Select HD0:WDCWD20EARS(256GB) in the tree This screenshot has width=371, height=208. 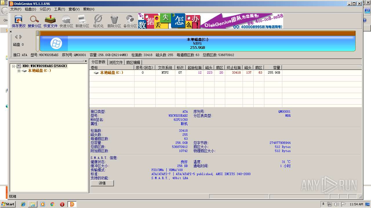click(45, 66)
